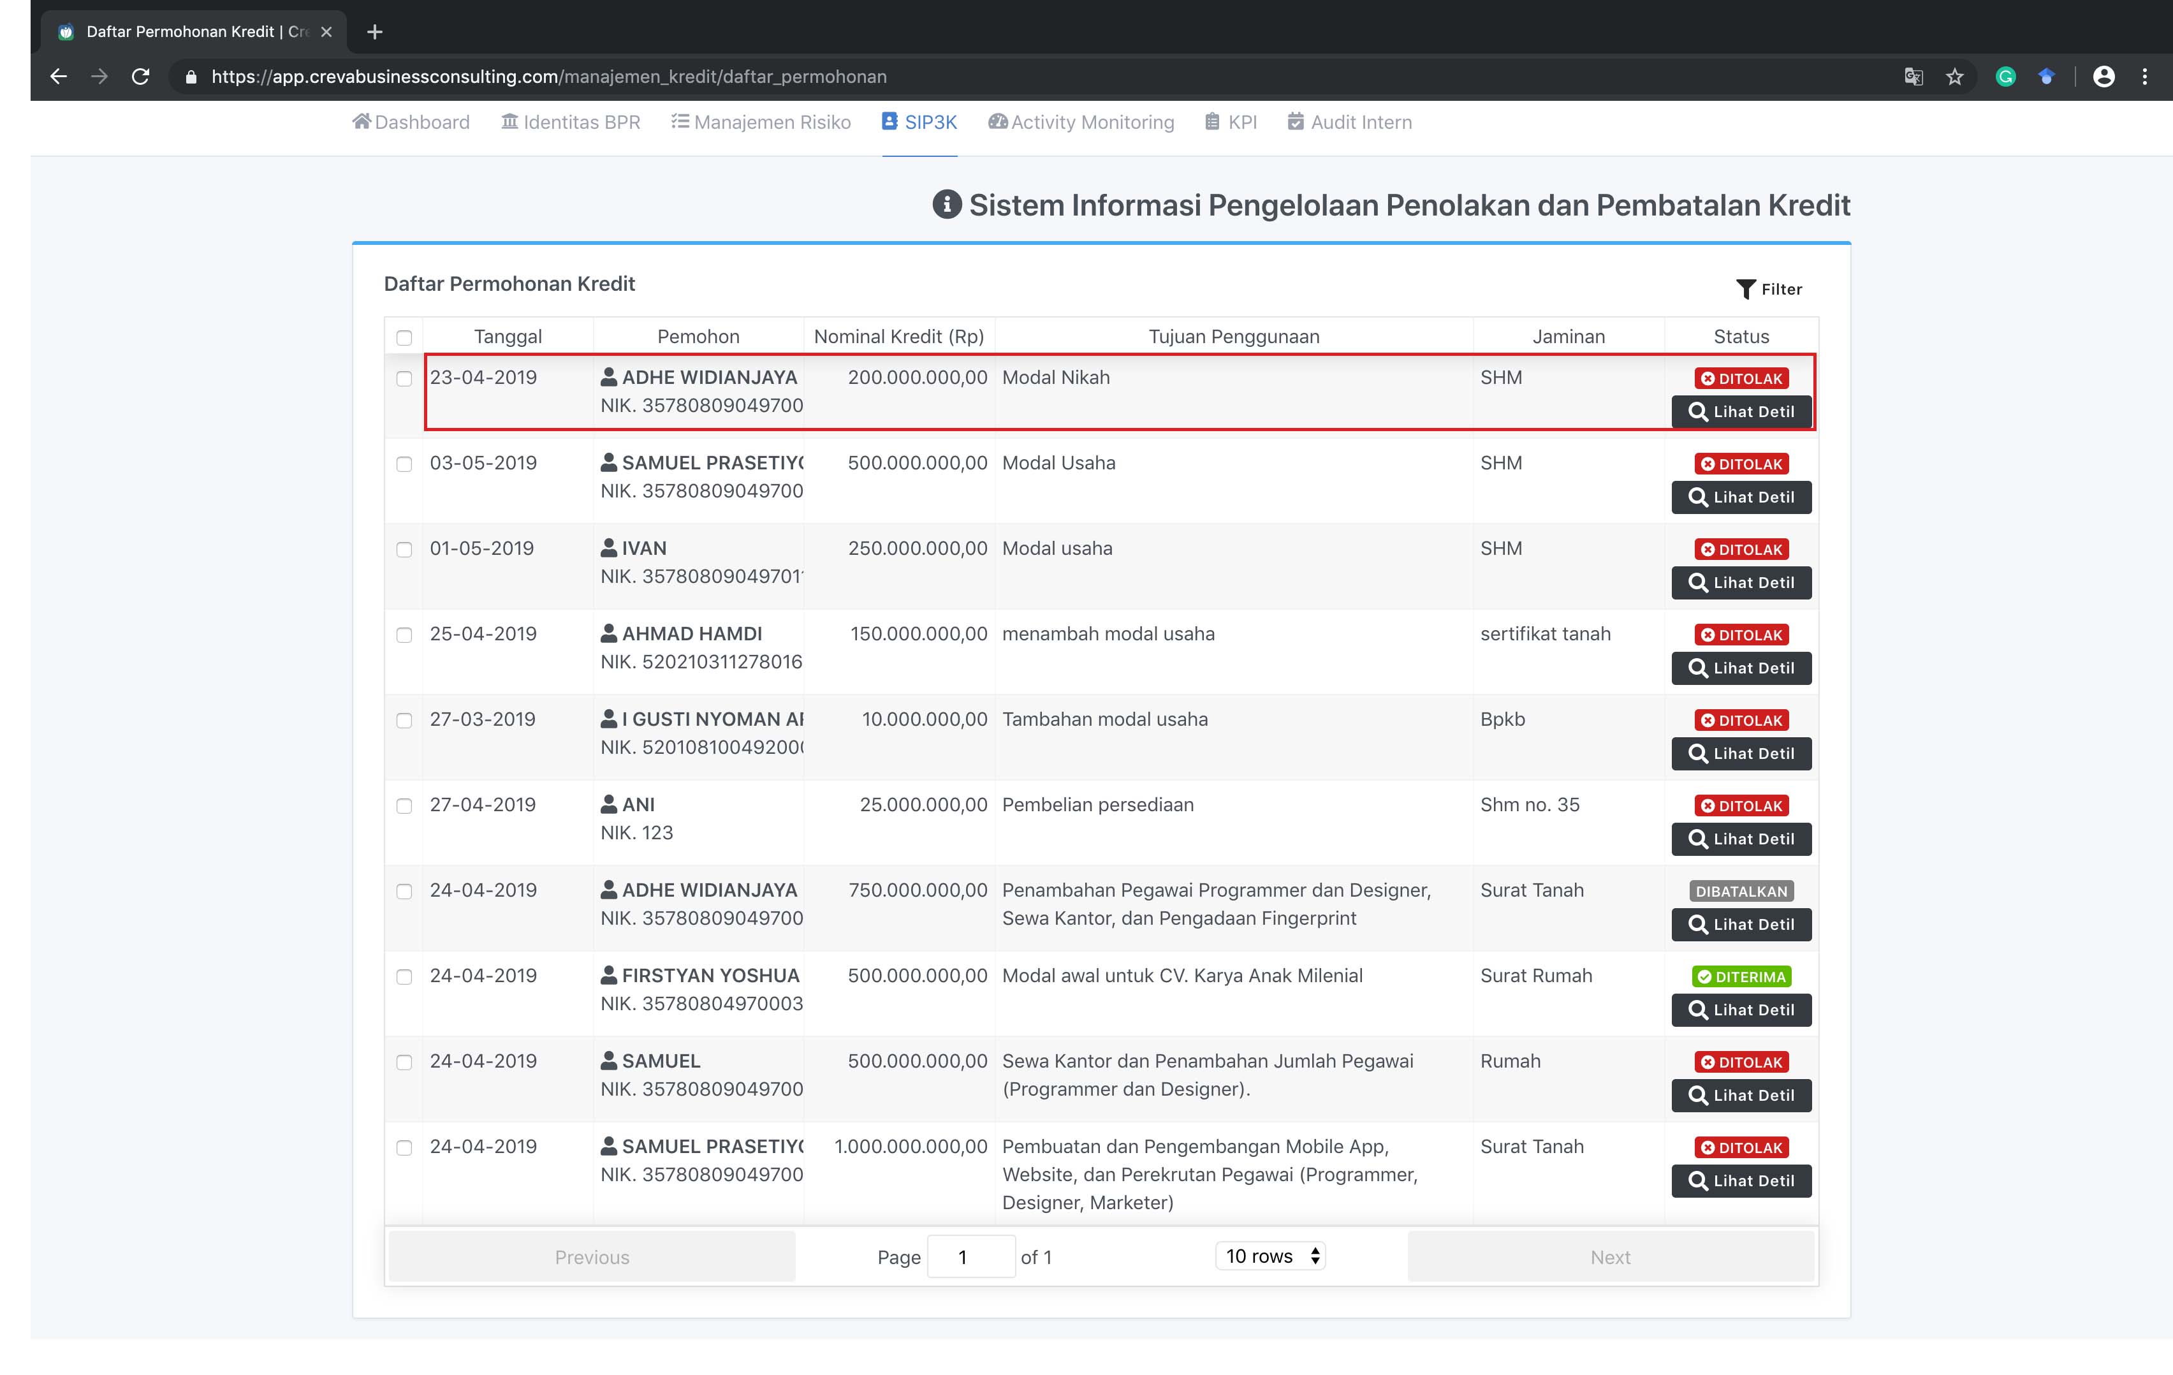Click the Previous page button
This screenshot has width=2173, height=1375.
coord(592,1257)
